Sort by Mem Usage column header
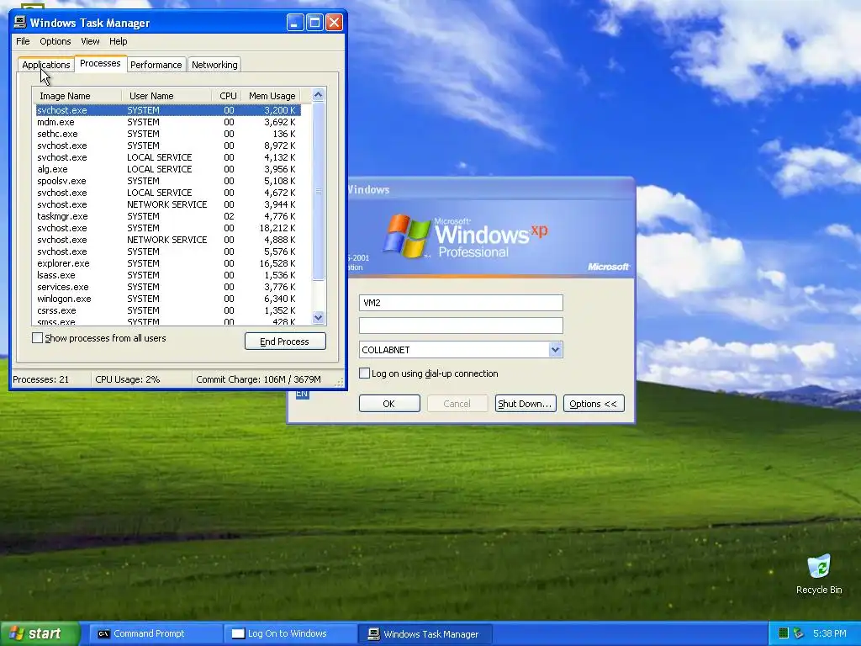 pos(272,96)
